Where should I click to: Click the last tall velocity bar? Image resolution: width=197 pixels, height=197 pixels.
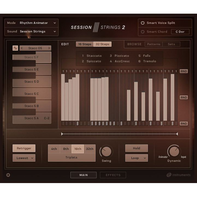click(172, 97)
